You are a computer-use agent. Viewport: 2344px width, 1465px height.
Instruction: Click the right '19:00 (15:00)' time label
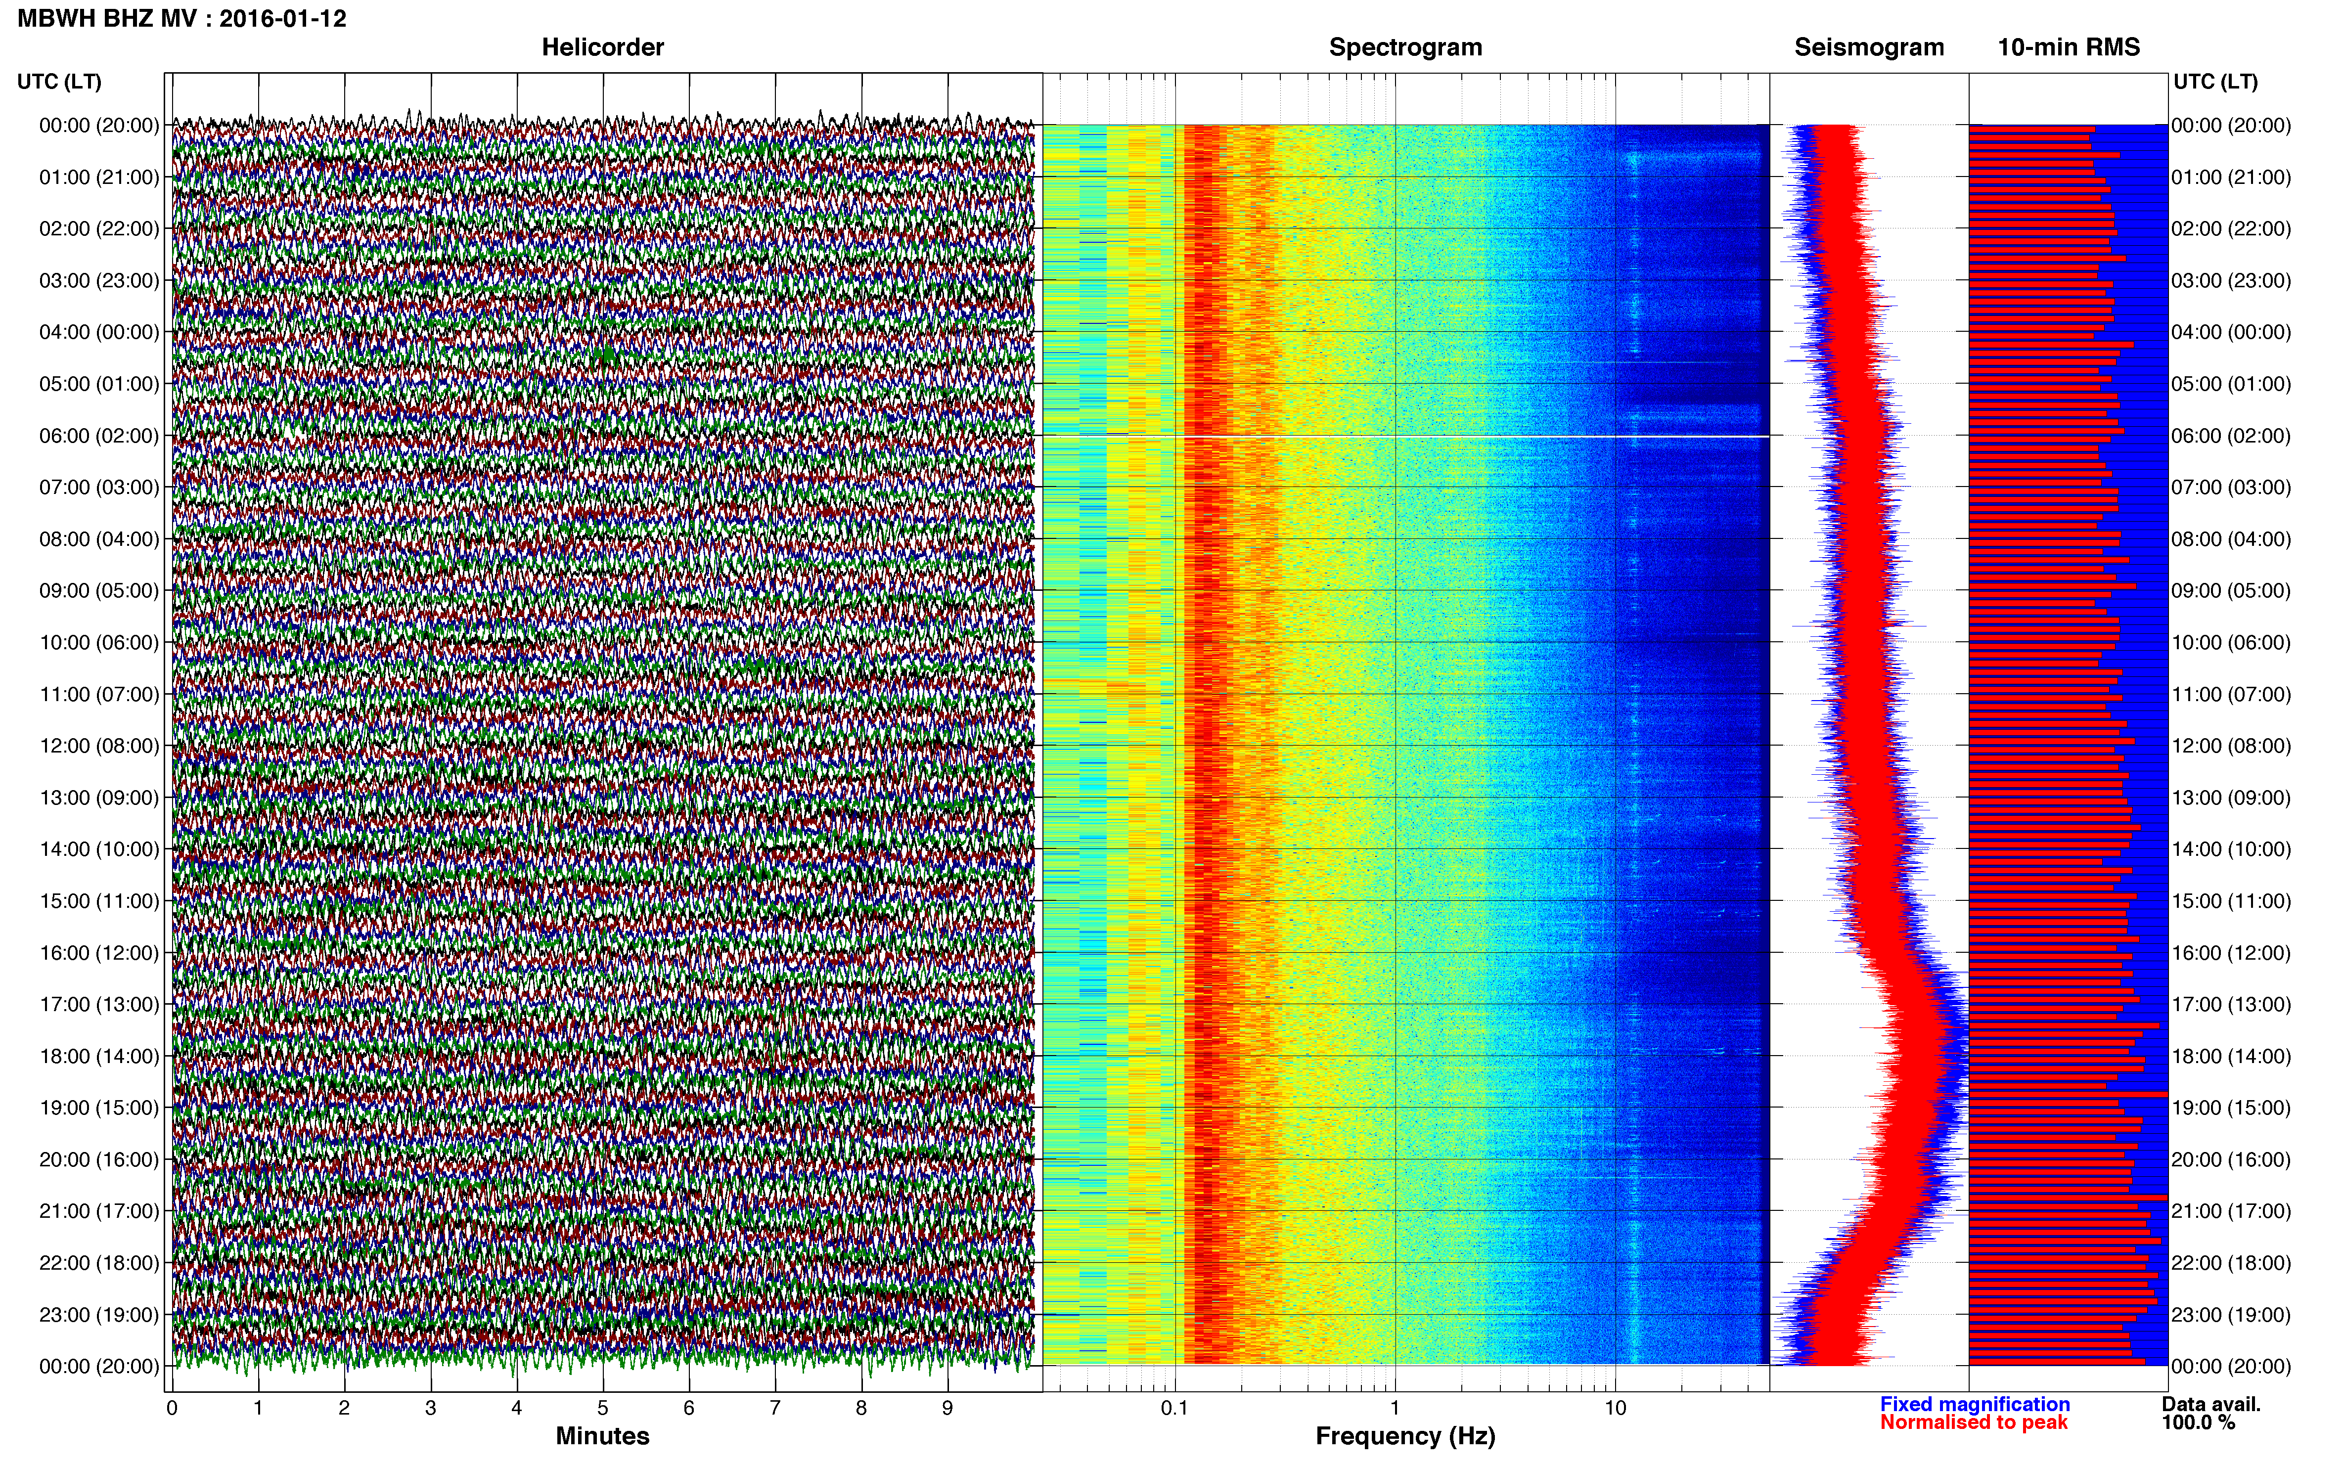click(x=2231, y=1108)
